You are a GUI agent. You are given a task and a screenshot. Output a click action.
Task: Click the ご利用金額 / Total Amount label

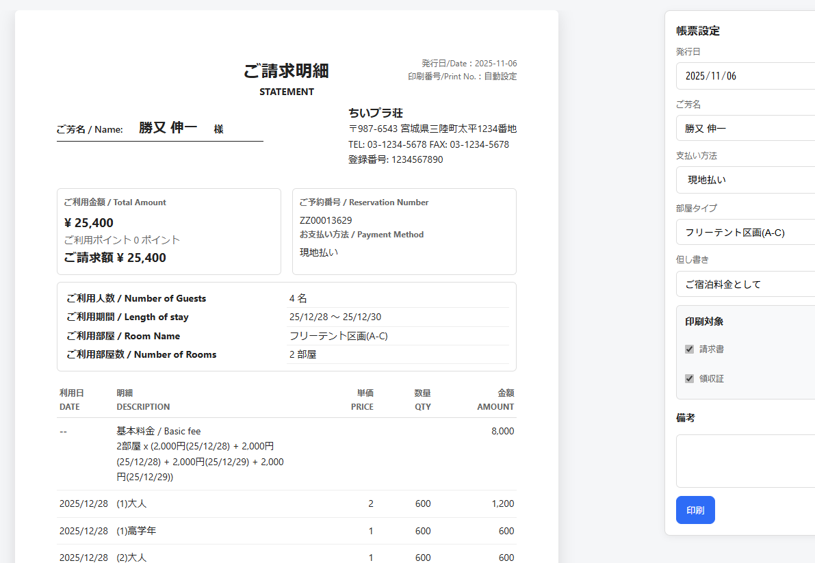click(x=115, y=202)
